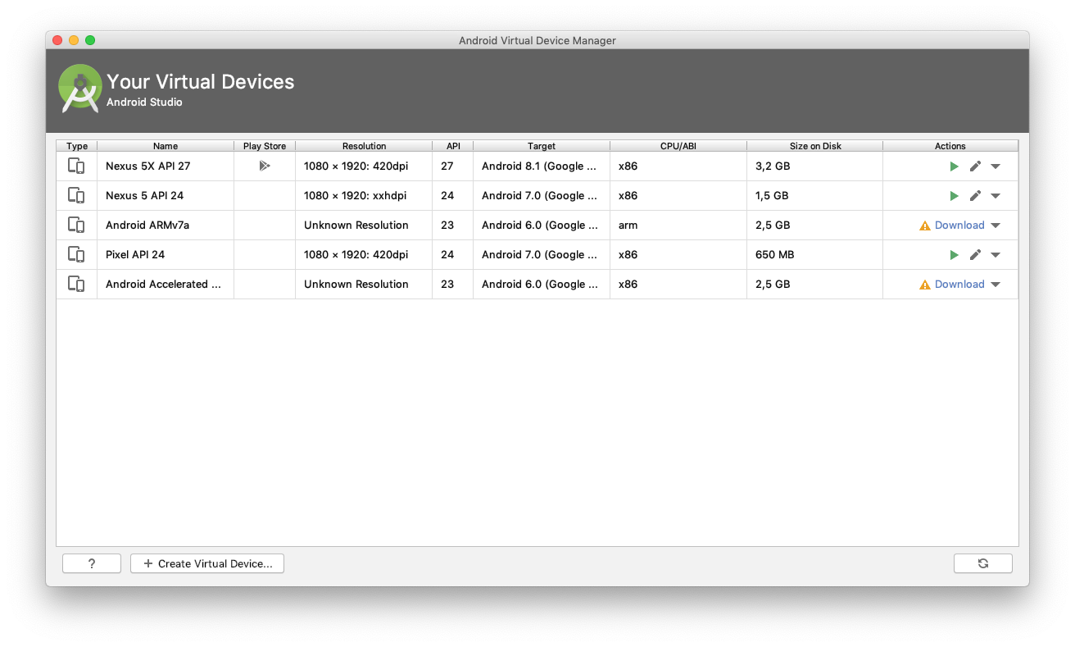Open more actions for Android ARMv7a

click(996, 226)
